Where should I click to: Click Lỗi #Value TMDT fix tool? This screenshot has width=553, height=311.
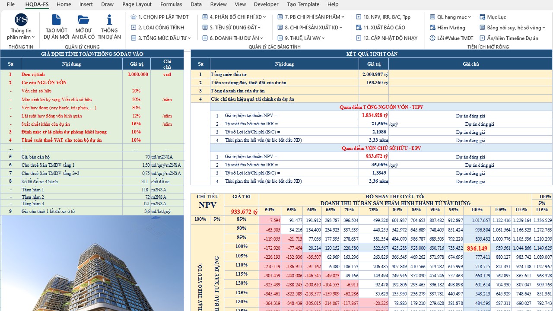click(x=451, y=38)
